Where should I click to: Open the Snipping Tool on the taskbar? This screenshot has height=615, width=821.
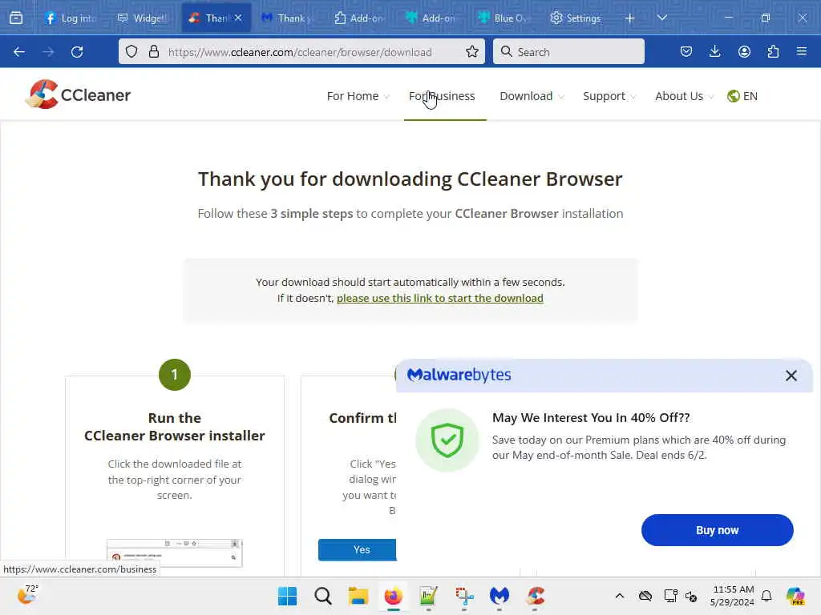click(x=464, y=596)
